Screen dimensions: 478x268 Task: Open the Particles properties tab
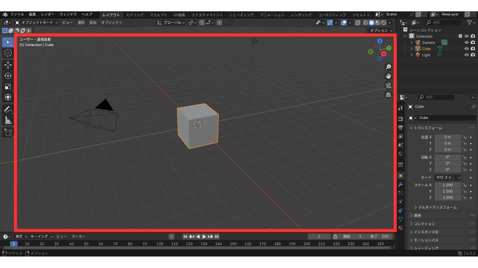tap(401, 193)
